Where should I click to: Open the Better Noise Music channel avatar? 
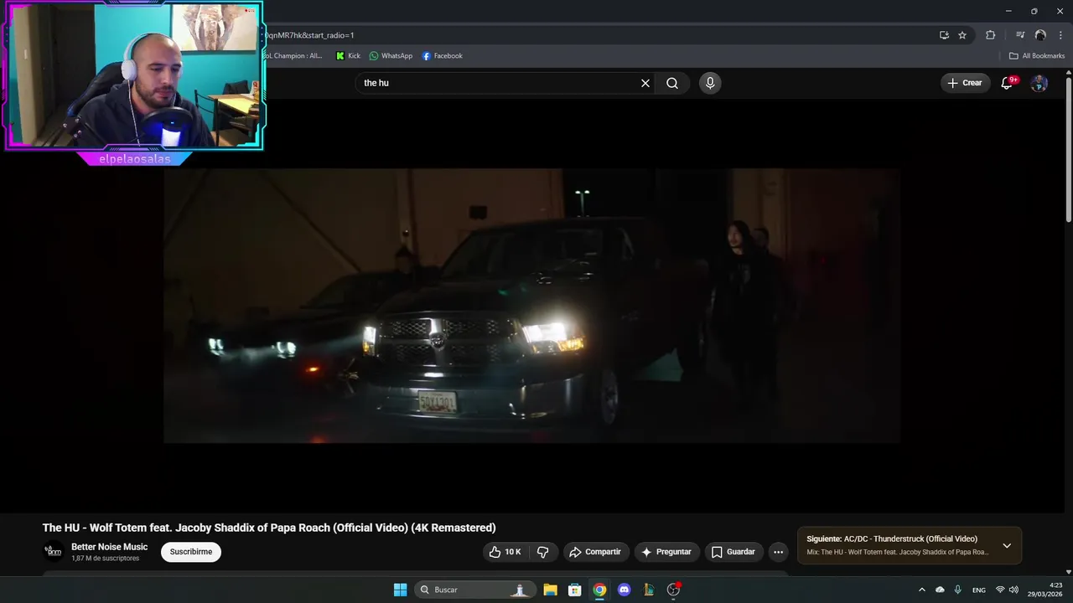coord(53,552)
